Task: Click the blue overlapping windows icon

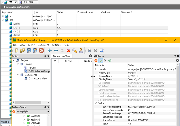Action: 102,50
